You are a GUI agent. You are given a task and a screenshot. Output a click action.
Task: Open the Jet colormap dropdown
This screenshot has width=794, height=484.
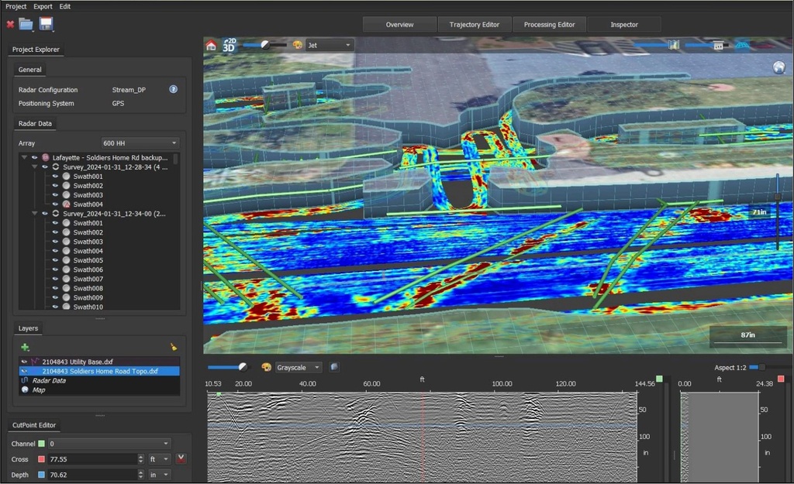(327, 44)
